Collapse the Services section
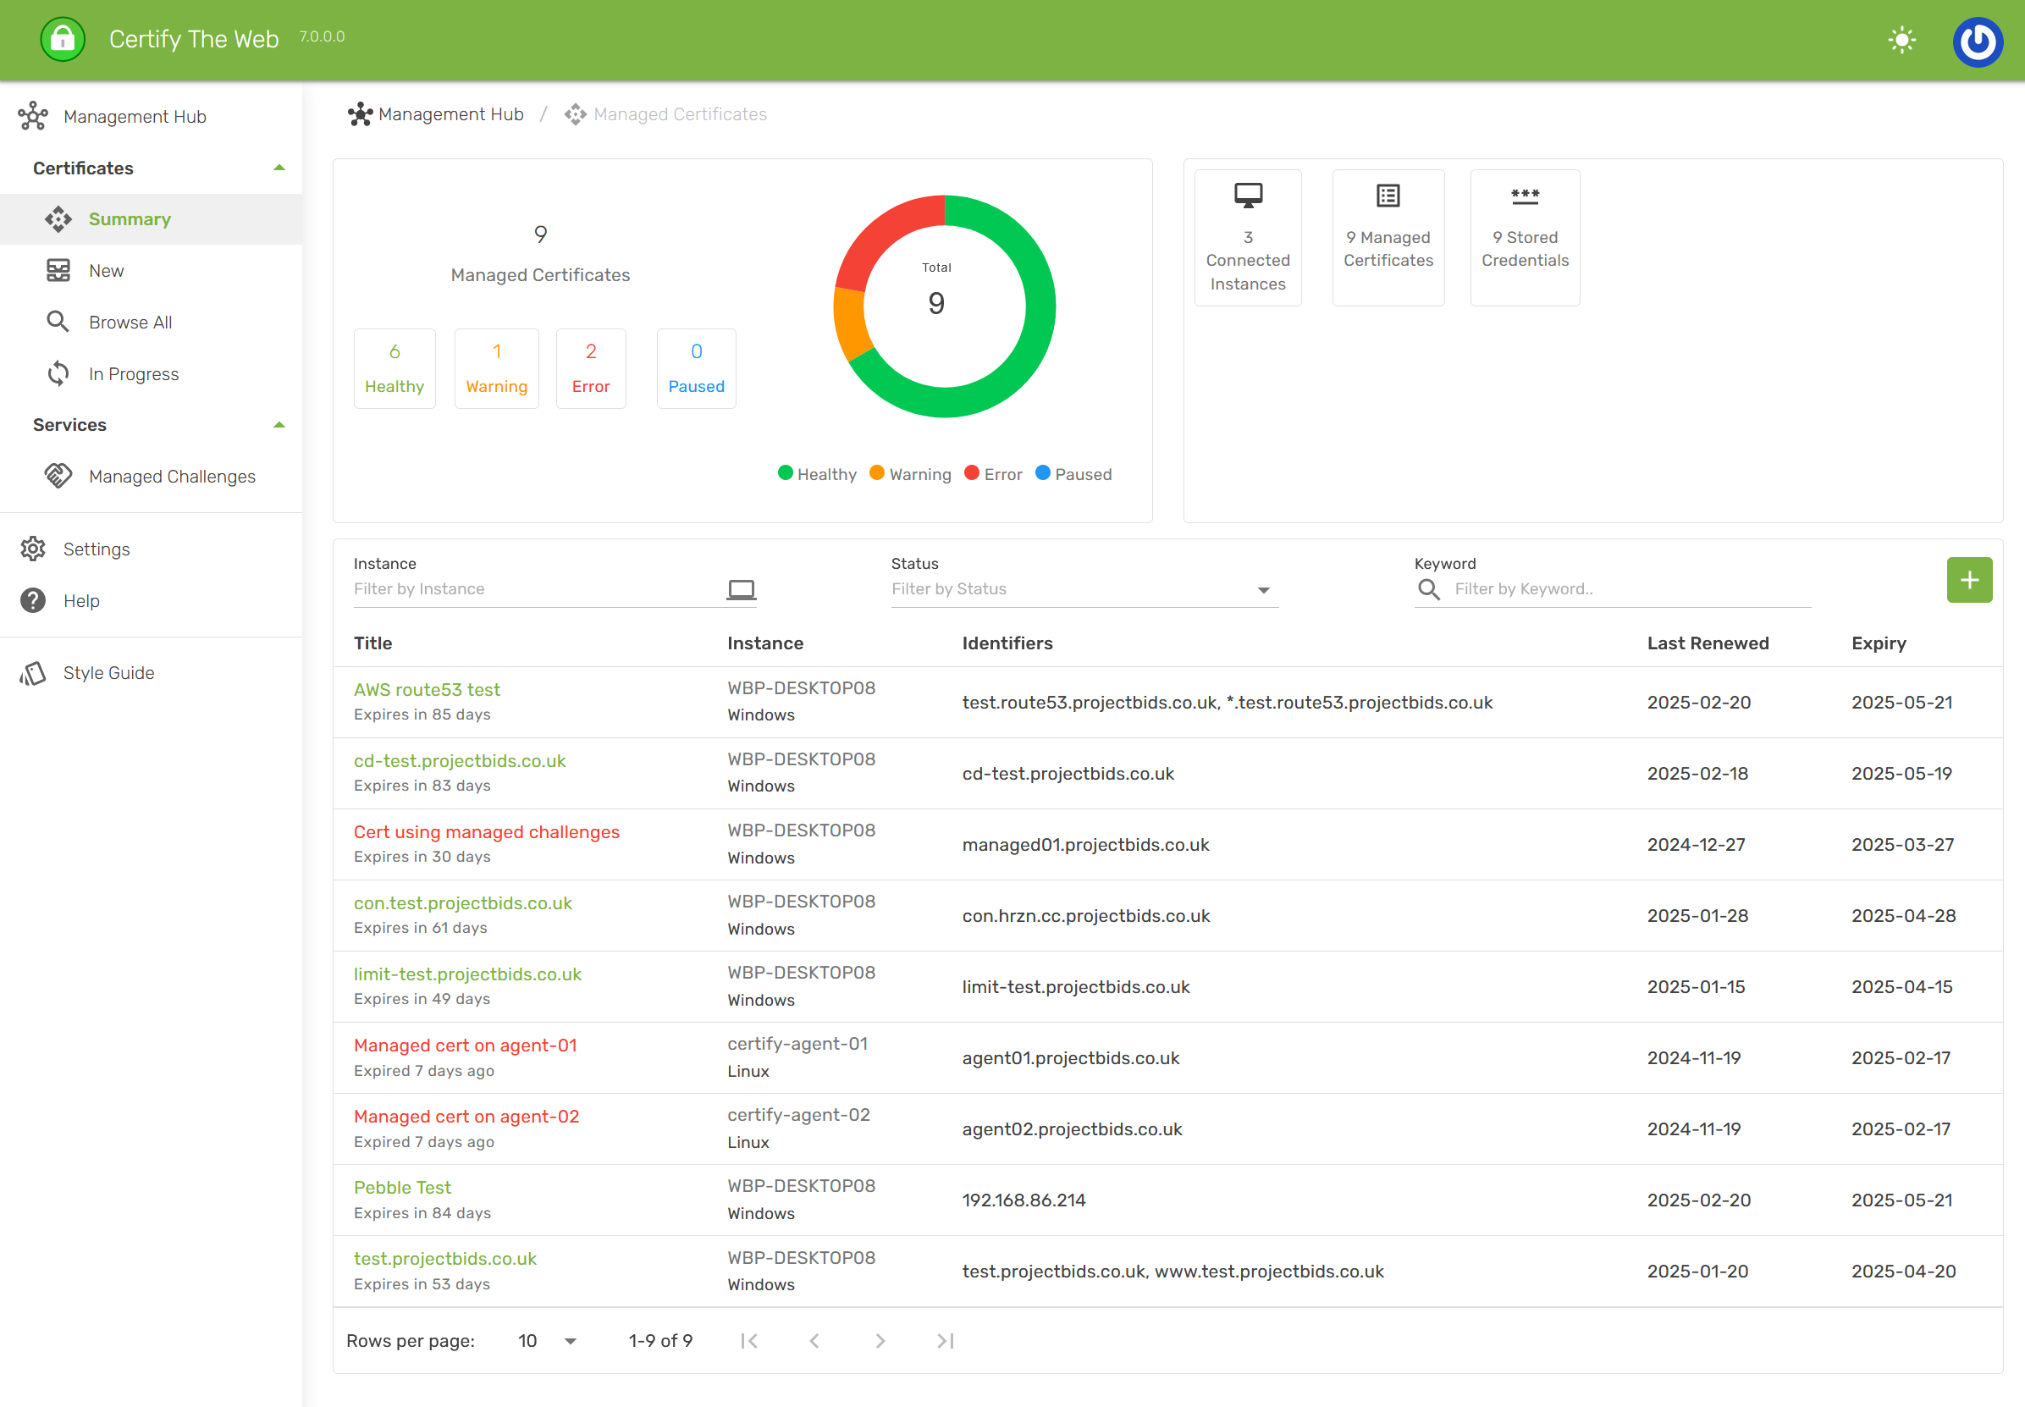 279,423
